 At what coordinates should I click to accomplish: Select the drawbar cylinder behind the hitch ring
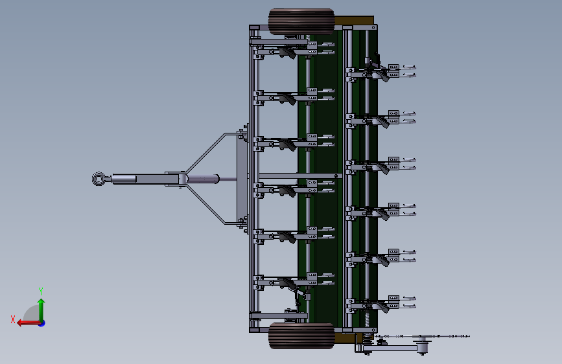124,179
